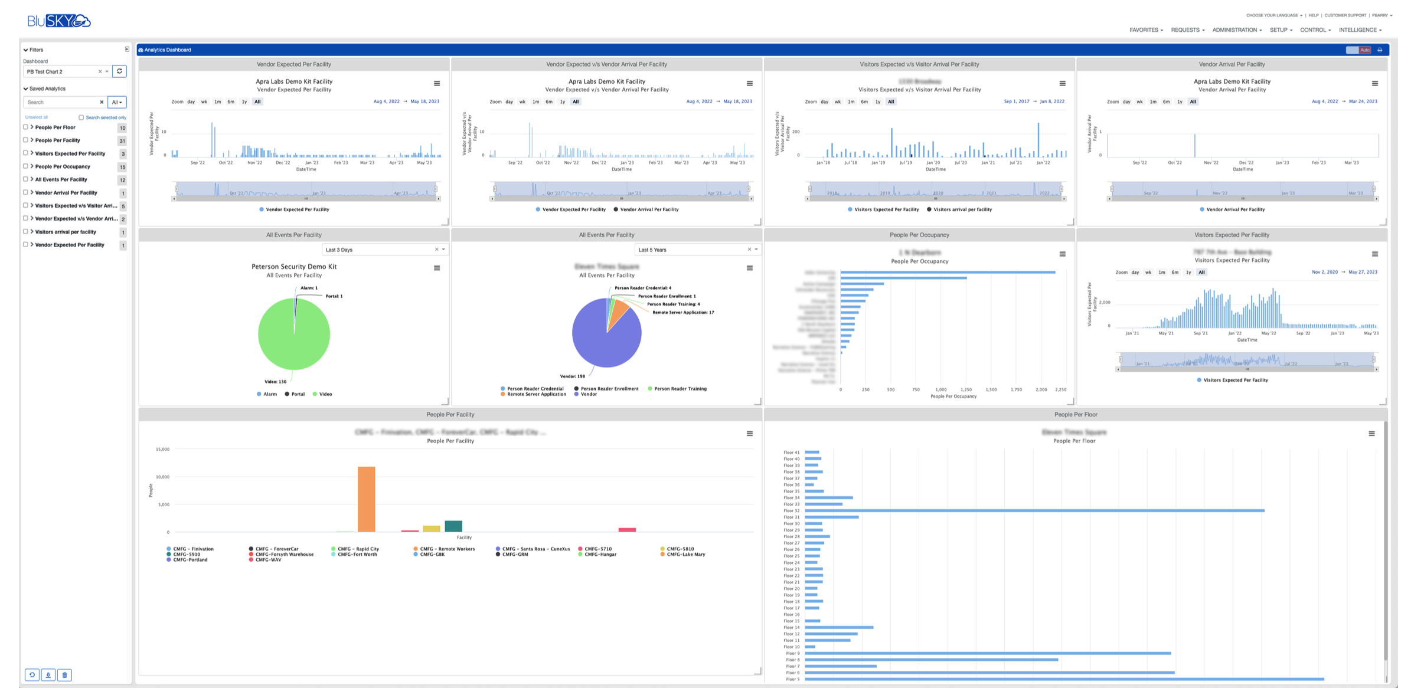The height and width of the screenshot is (695, 1424).
Task: Click the download icon at bottom of filter panel
Action: [48, 674]
